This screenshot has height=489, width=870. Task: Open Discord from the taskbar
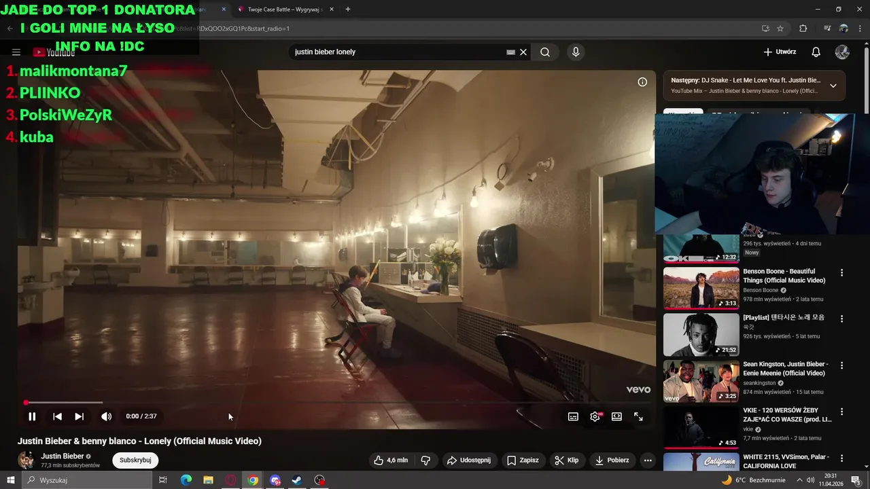pyautogui.click(x=275, y=480)
